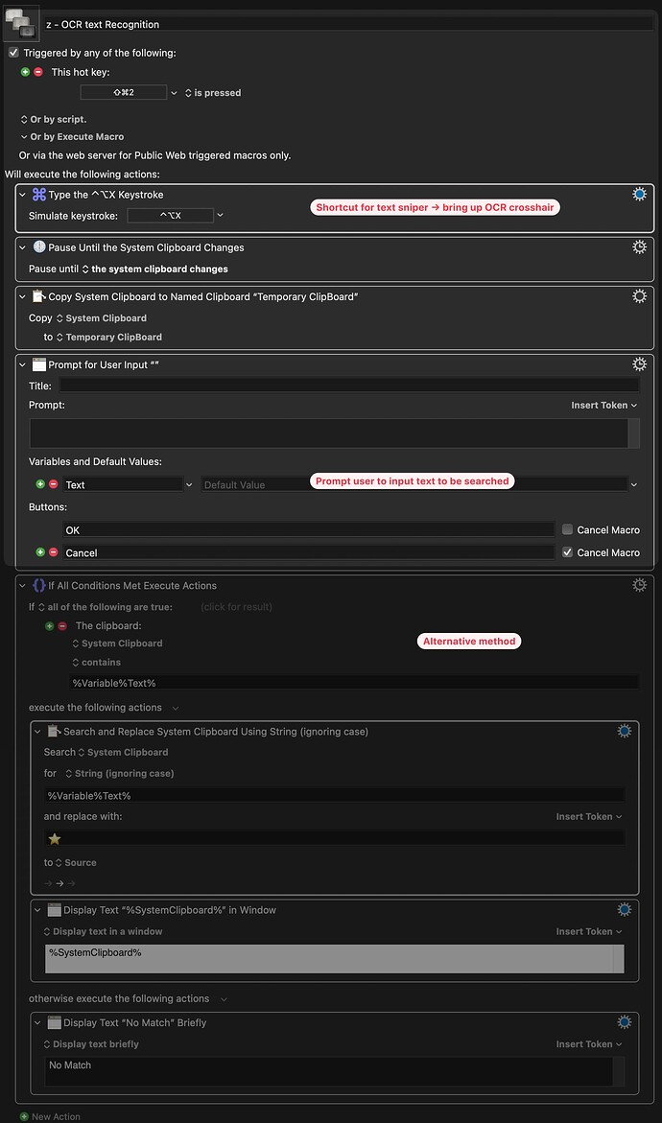Click the macro icon beside the name field
Screen dimensions: 662x1123
click(20, 22)
